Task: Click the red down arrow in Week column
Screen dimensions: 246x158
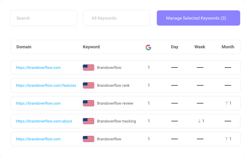Action: pos(199,121)
